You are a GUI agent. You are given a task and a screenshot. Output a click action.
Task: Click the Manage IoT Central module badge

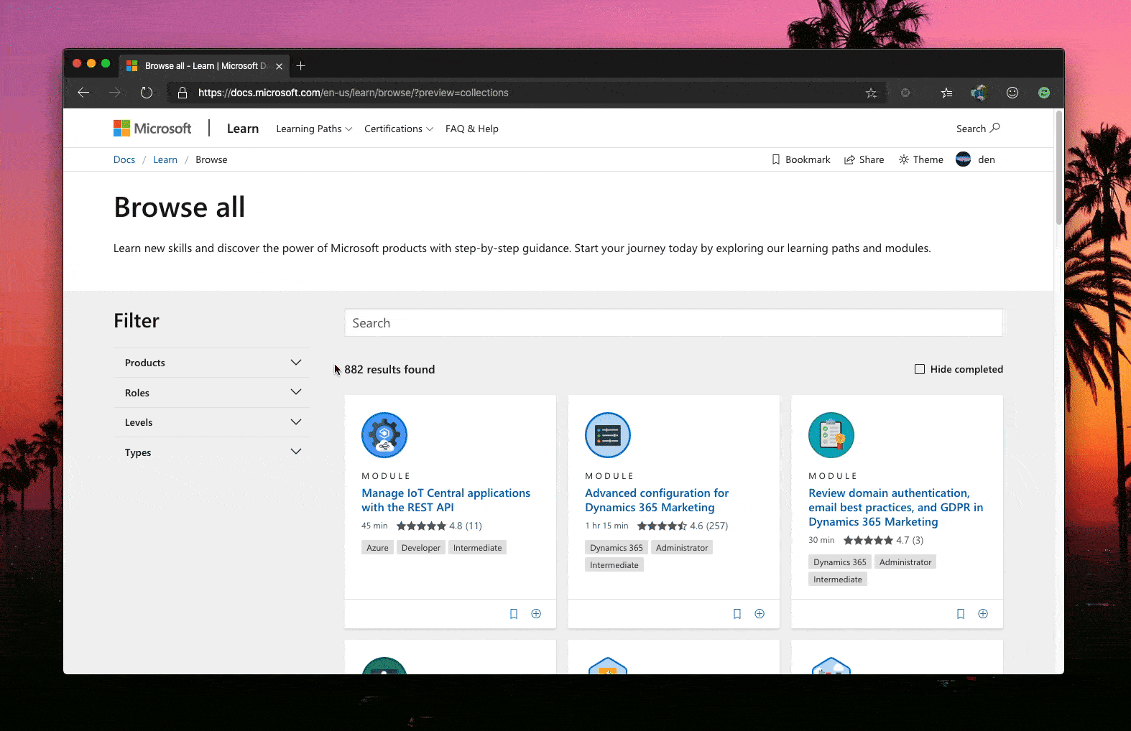tap(384, 435)
